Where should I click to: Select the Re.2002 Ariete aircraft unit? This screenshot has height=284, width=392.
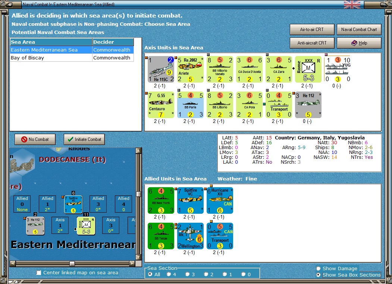[190, 69]
